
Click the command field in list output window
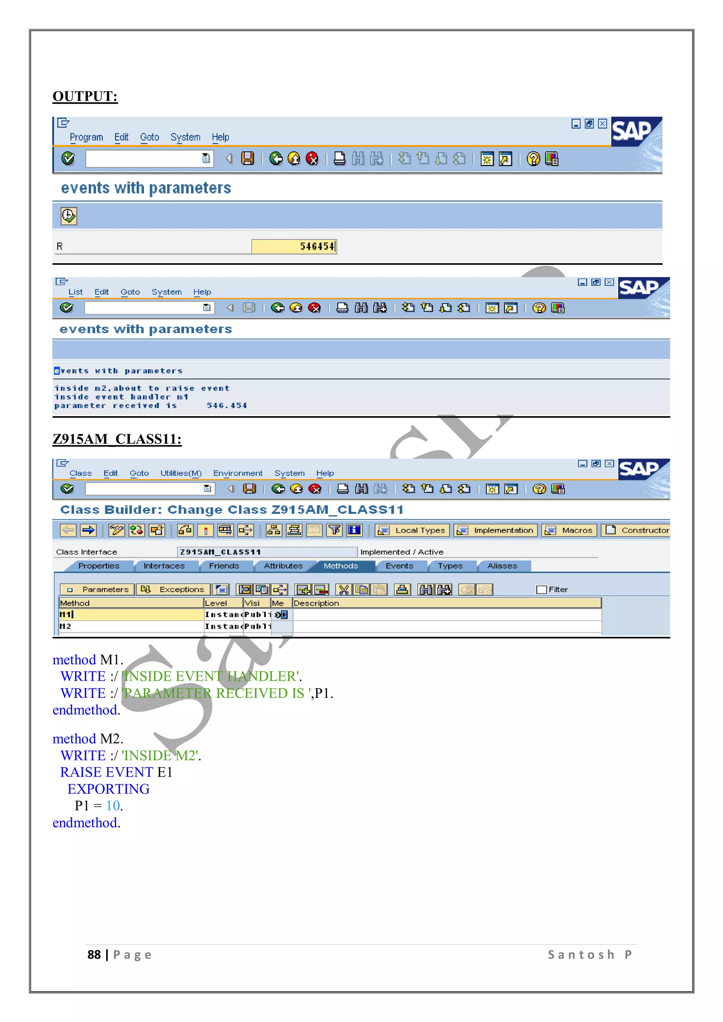(149, 307)
